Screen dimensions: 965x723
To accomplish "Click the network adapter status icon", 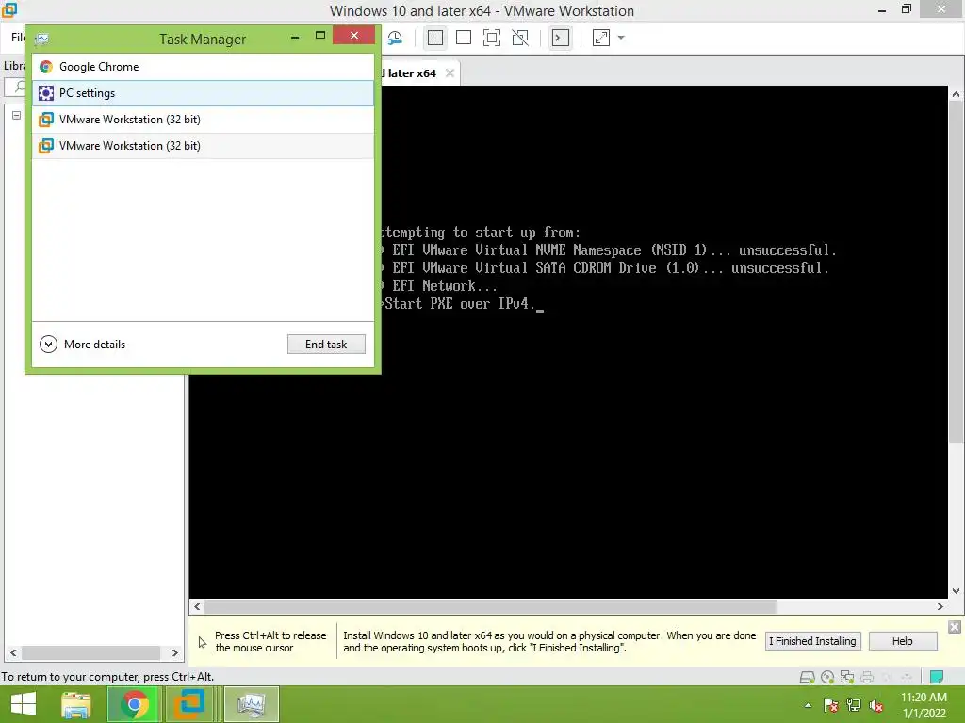I will pos(847,678).
